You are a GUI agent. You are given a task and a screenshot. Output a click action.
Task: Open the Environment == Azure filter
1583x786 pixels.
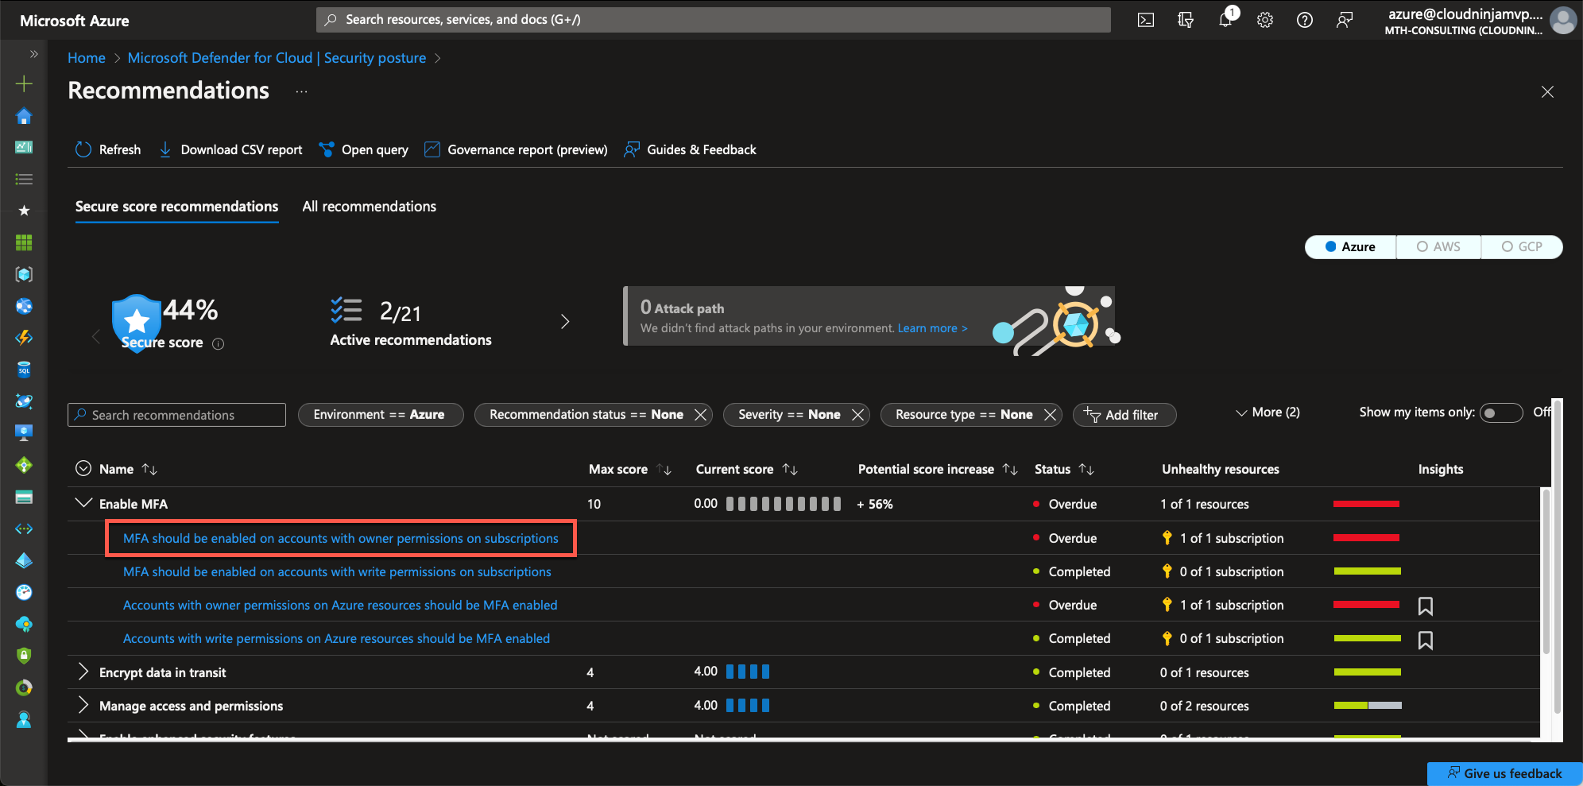[x=380, y=415]
